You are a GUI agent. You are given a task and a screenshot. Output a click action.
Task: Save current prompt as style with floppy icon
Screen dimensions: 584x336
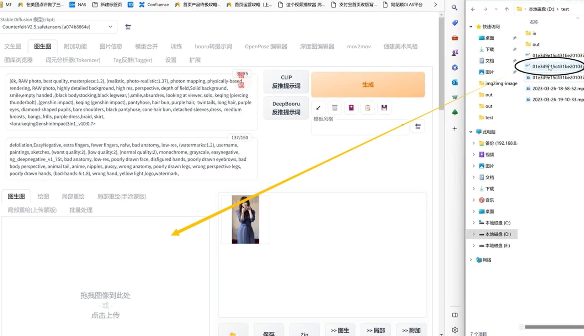(384, 108)
